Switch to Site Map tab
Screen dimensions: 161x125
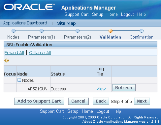[x=66, y=23]
